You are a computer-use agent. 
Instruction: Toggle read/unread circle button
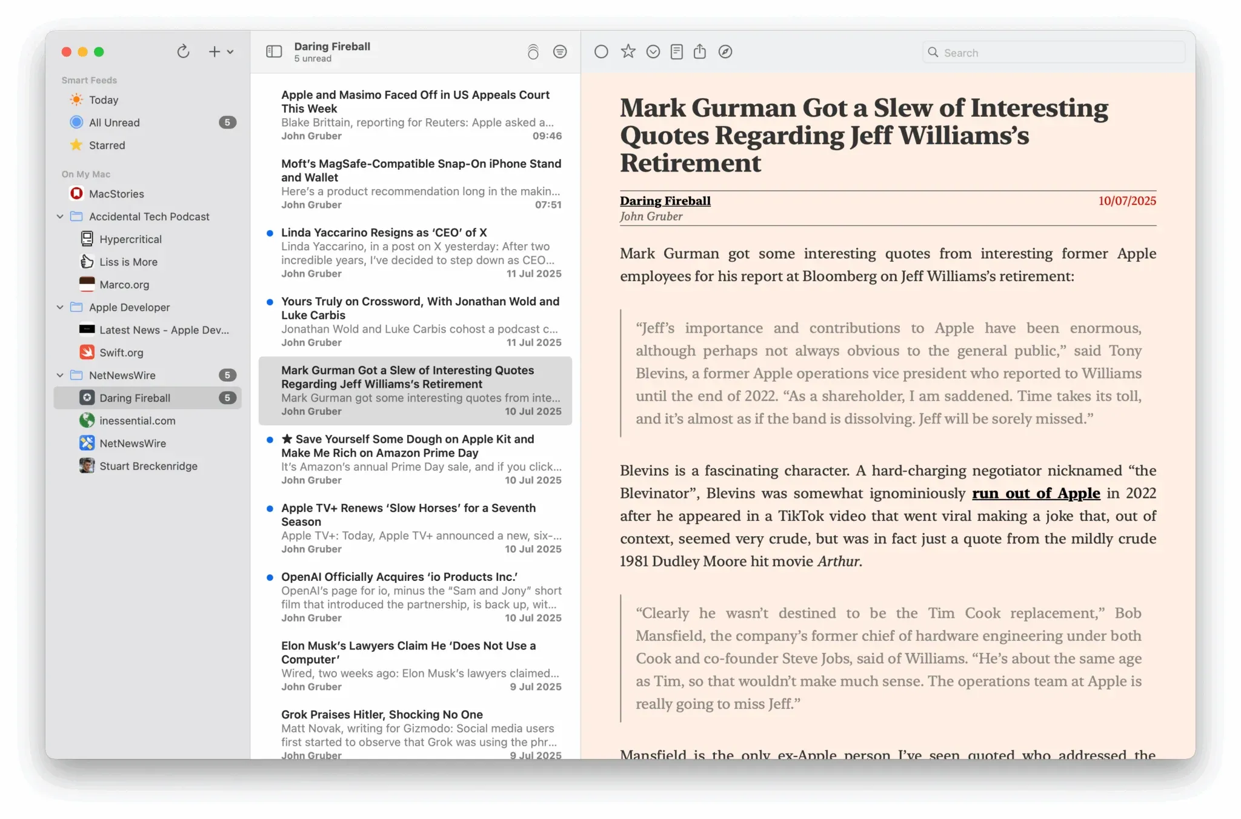(x=601, y=52)
